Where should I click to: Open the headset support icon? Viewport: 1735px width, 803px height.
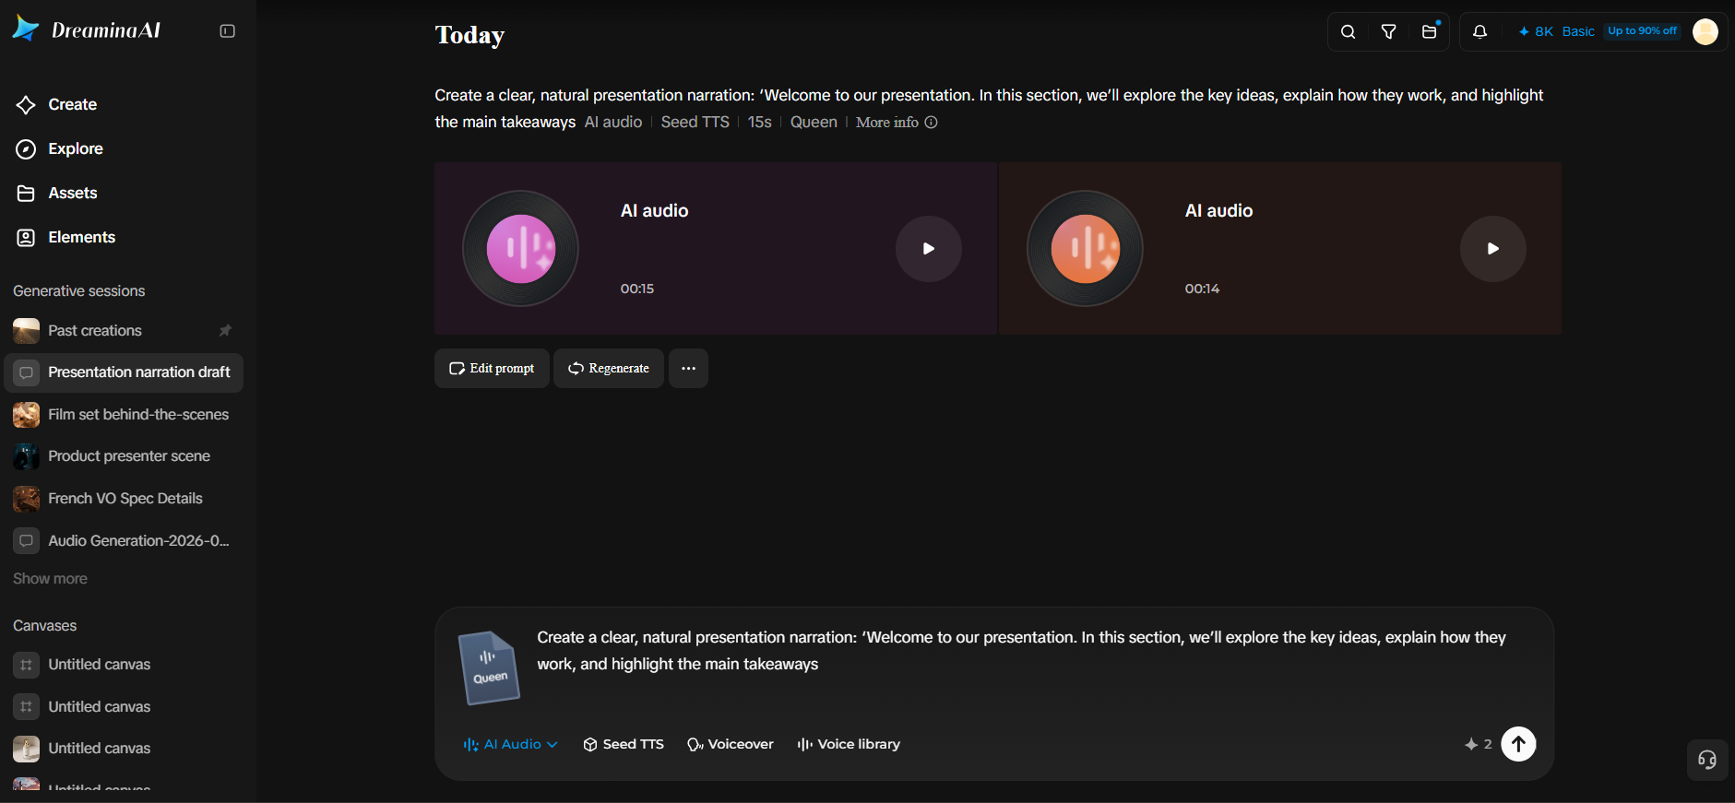(x=1707, y=760)
